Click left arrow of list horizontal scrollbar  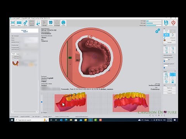pos(12,112)
